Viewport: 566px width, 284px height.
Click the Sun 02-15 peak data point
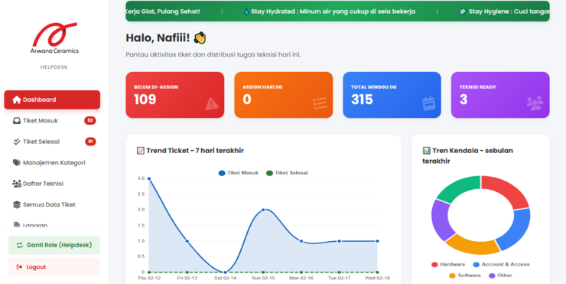(x=263, y=210)
